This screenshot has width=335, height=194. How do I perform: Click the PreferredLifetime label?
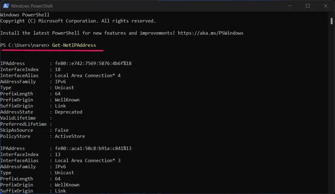[24, 124]
